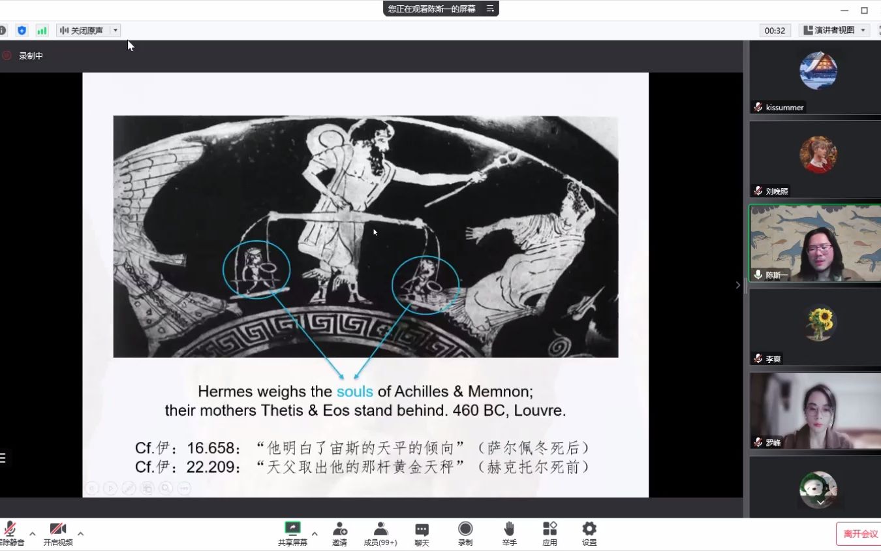Click slide's magnifier zoom control

point(166,488)
